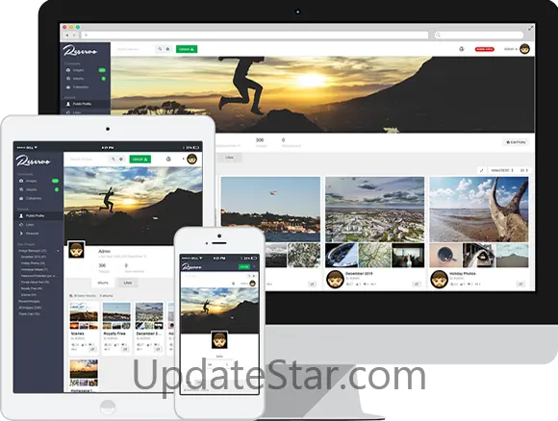Open the Admin user dropdown on desktop monitor
The width and height of the screenshot is (558, 421).
pyautogui.click(x=510, y=49)
